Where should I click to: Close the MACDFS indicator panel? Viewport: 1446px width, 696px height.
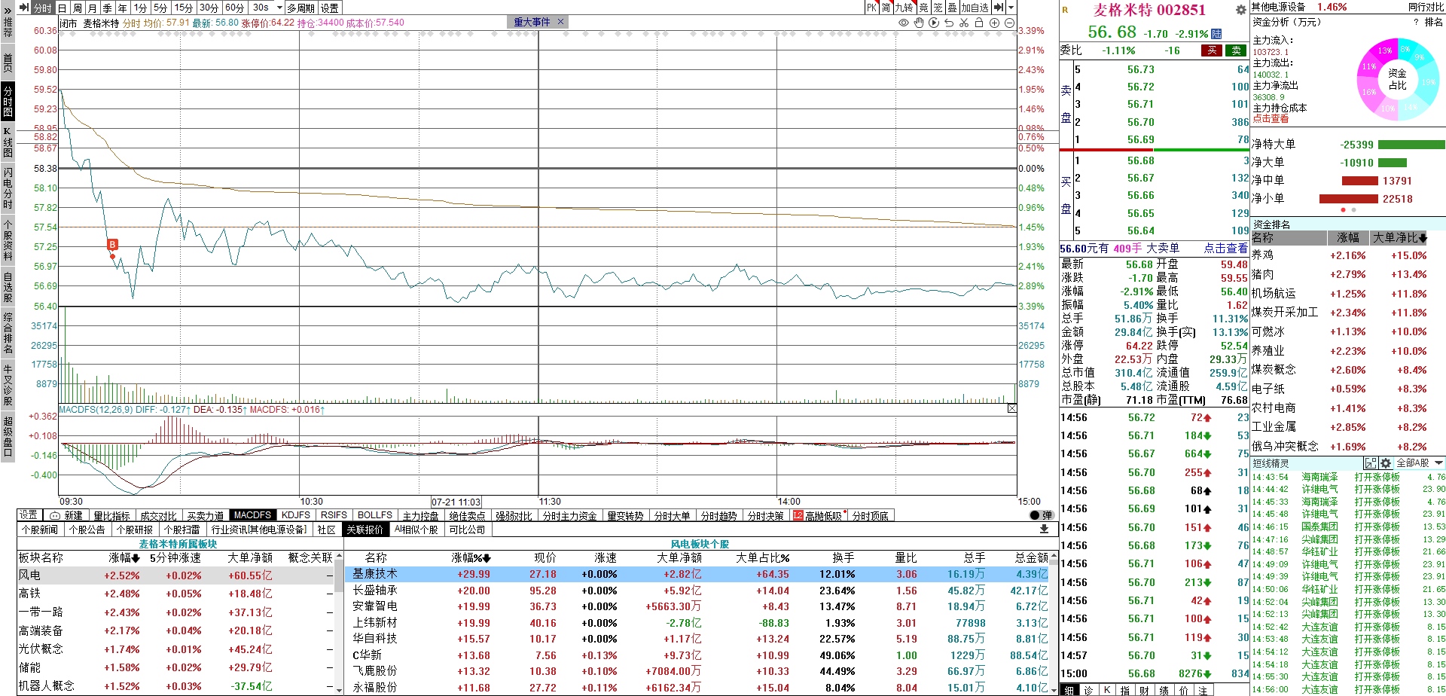[x=1011, y=408]
